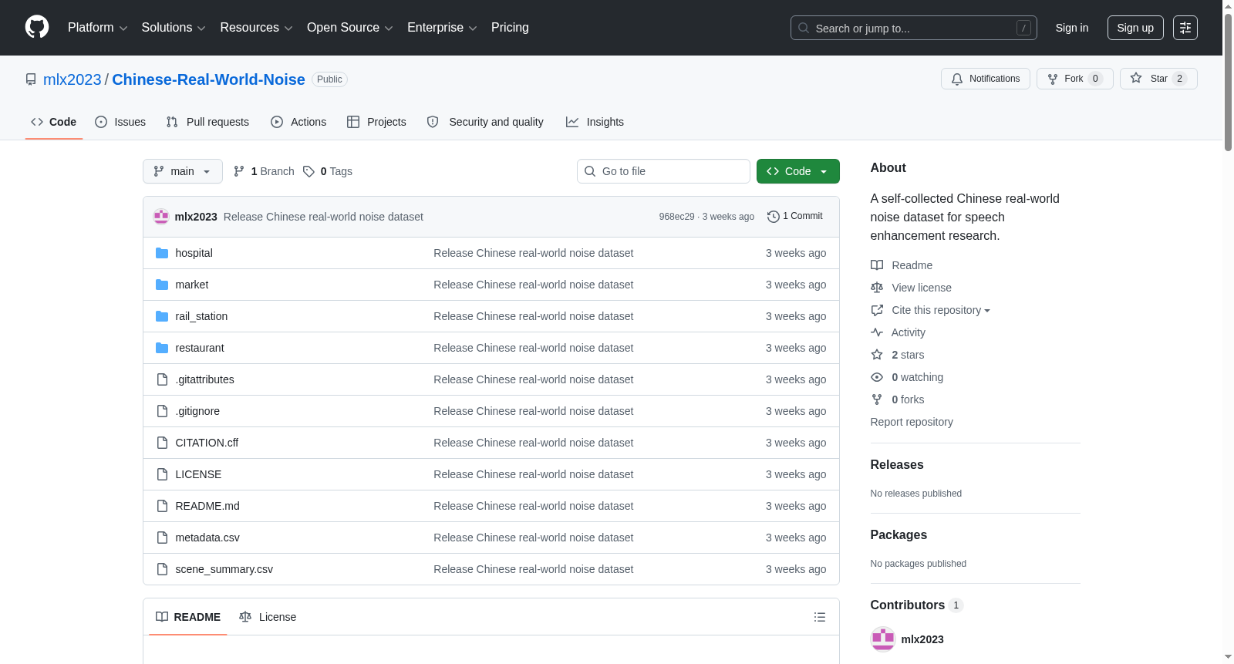Click the scale icon beside View license
Screen dimensions: 1234x664
877,288
